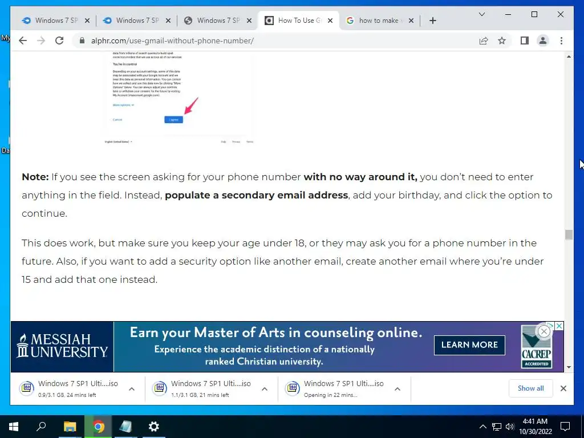Show hidden system tray icons
This screenshot has width=584, height=438.
(x=482, y=427)
